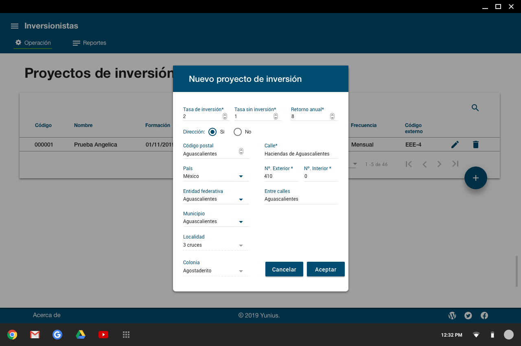Click the search magnifier icon in table
This screenshot has width=521, height=346.
click(x=475, y=108)
